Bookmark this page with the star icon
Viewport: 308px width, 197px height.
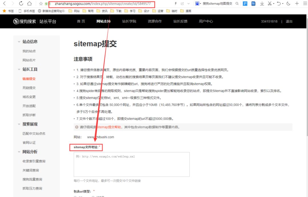click(41, 3)
